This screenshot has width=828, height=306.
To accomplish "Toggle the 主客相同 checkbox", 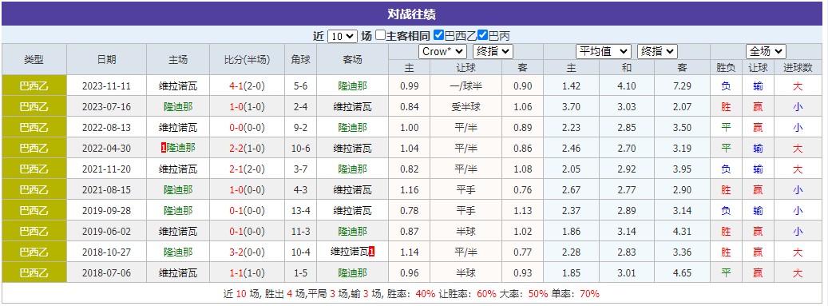I will pyautogui.click(x=380, y=35).
